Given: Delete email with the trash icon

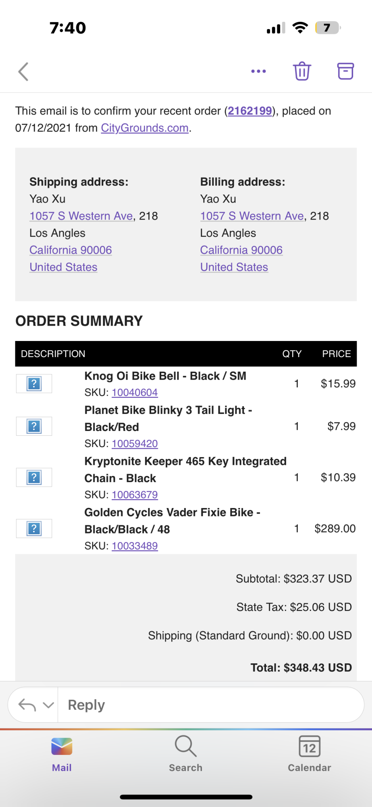Looking at the screenshot, I should coord(302,71).
